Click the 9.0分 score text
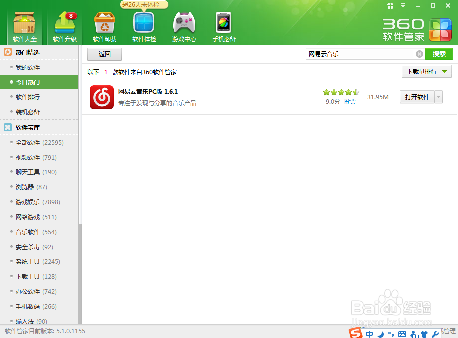This screenshot has height=338, width=458. [333, 102]
